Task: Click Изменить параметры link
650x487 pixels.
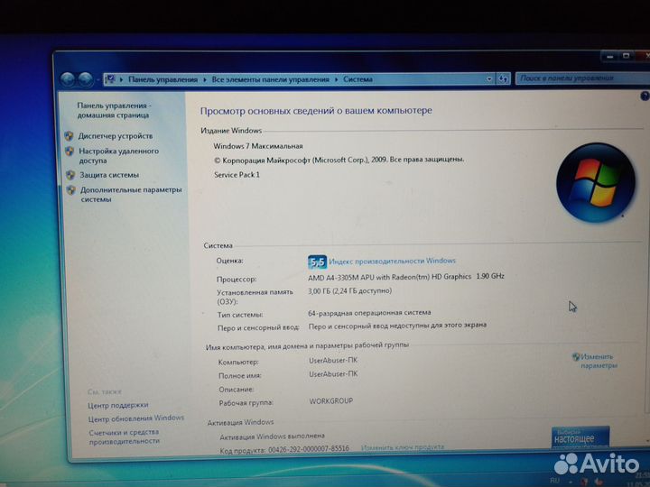Action: click(x=599, y=361)
